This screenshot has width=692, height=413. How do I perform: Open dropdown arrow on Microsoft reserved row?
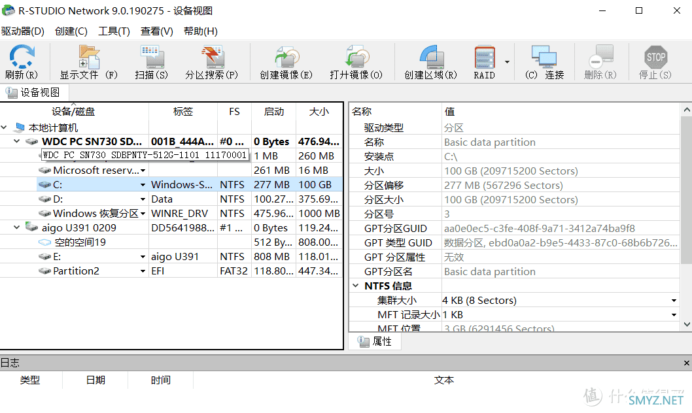coord(143,171)
